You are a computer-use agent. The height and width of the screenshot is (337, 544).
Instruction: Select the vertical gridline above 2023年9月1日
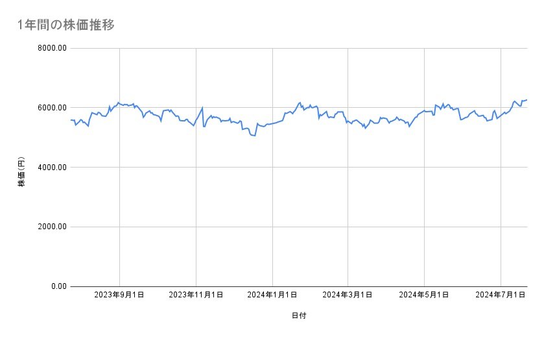pos(119,195)
